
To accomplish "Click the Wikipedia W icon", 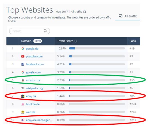I will pyautogui.click(x=23, y=88).
